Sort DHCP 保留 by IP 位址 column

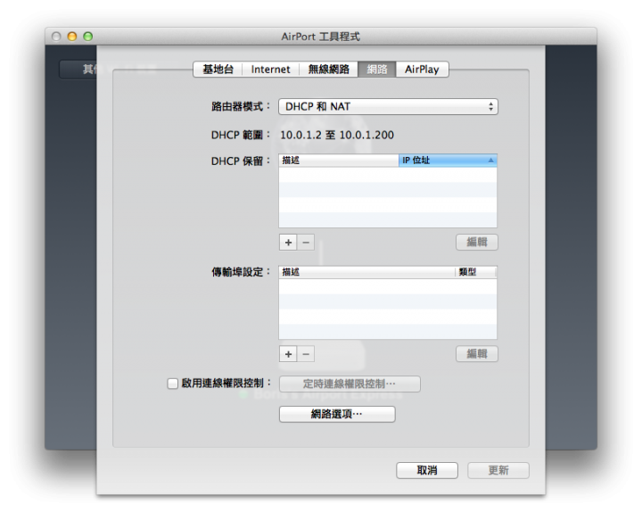448,161
